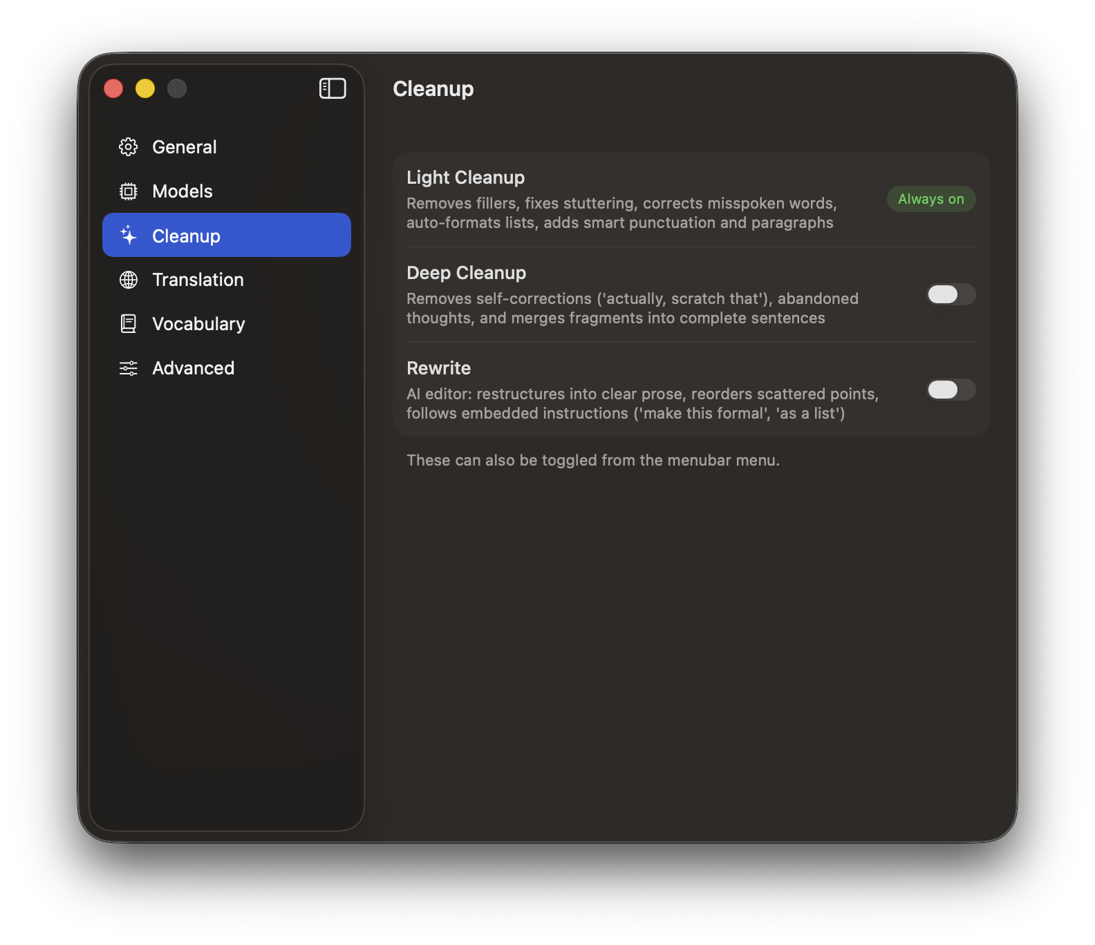This screenshot has height=945, width=1095.
Task: Close the settings window with the red button
Action: point(113,88)
